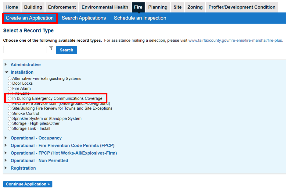The width and height of the screenshot is (288, 190).
Task: Switch to the Site tab
Action: tap(178, 7)
